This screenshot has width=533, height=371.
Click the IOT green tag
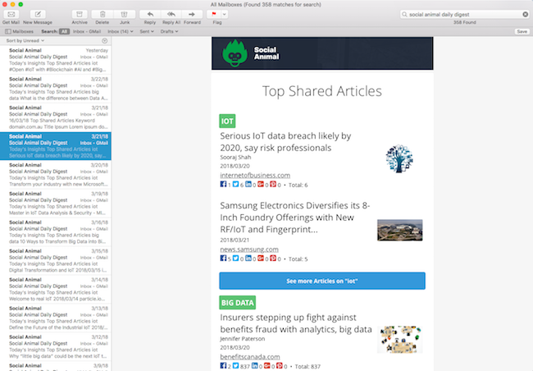(x=227, y=121)
